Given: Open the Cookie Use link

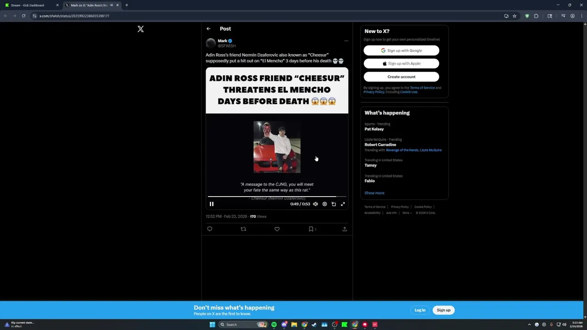Looking at the screenshot, I should tap(409, 92).
